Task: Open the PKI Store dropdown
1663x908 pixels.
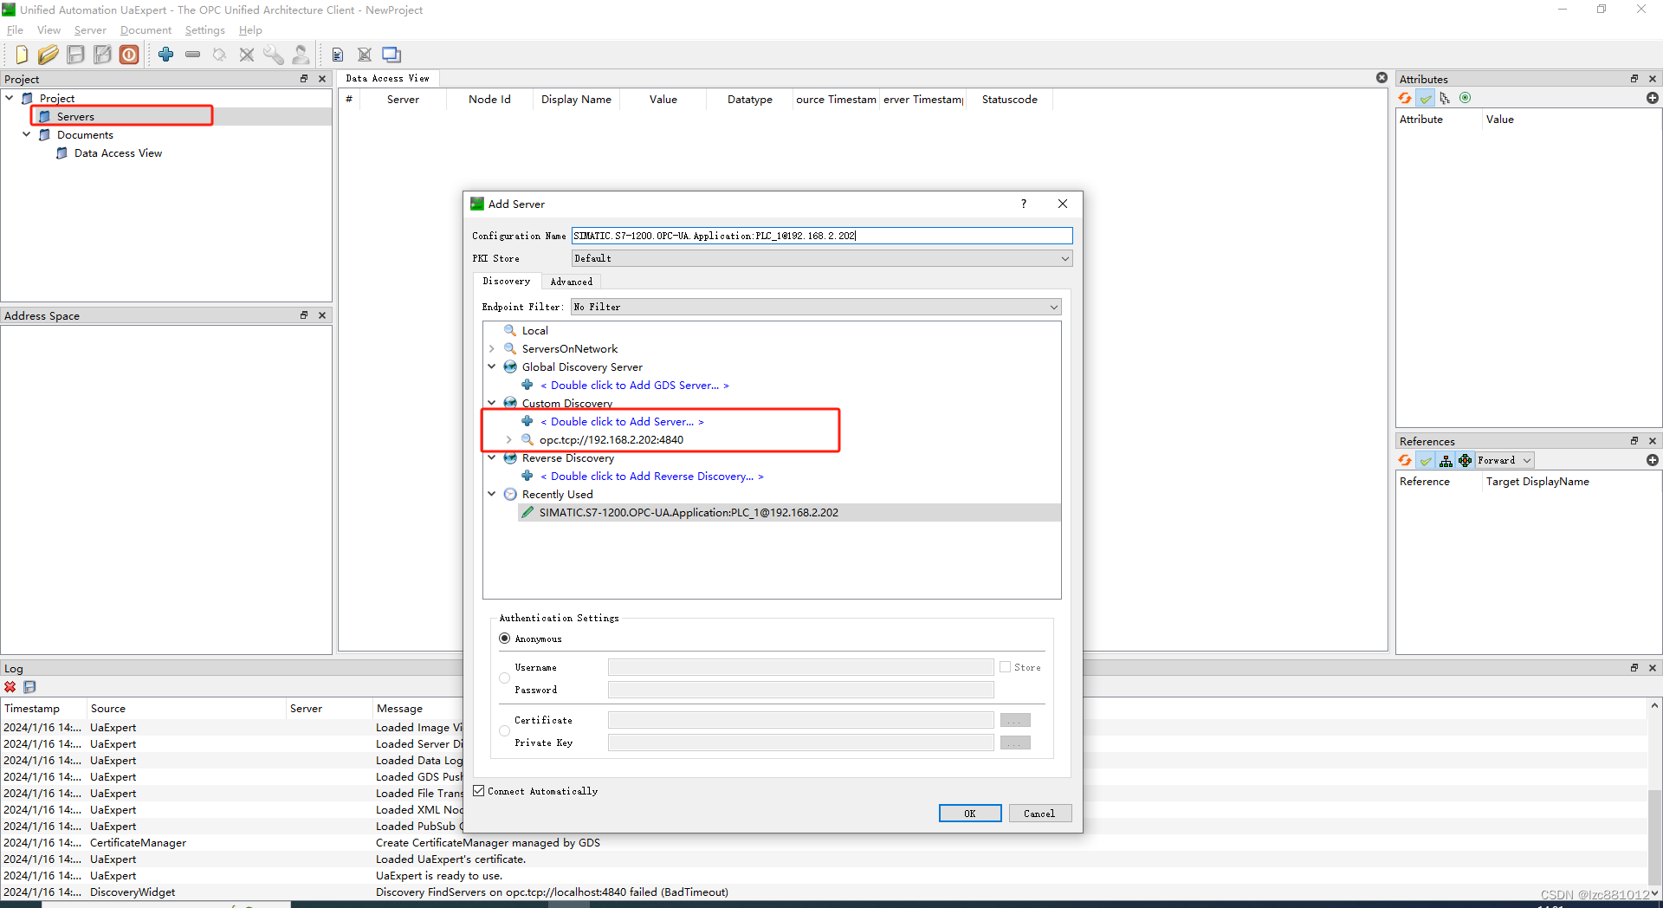Action: [x=822, y=258]
